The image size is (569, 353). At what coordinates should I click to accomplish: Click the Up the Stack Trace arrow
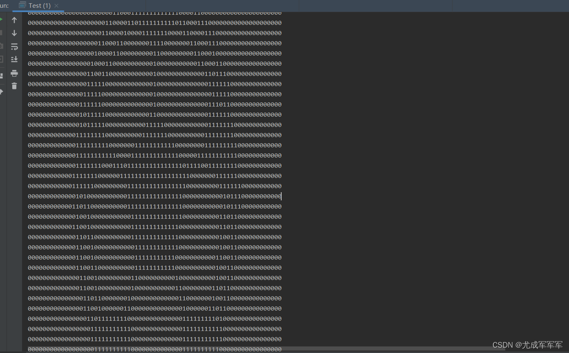click(x=14, y=20)
